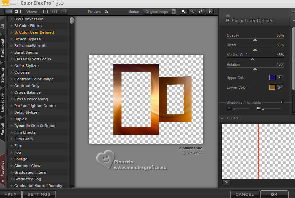This screenshot has width=295, height=198.
Task: Enable split preview view
Action: click(x=55, y=12)
